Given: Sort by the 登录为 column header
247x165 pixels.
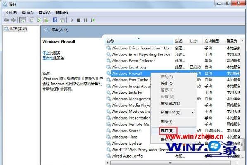Looking at the screenshot, I should [233, 41].
